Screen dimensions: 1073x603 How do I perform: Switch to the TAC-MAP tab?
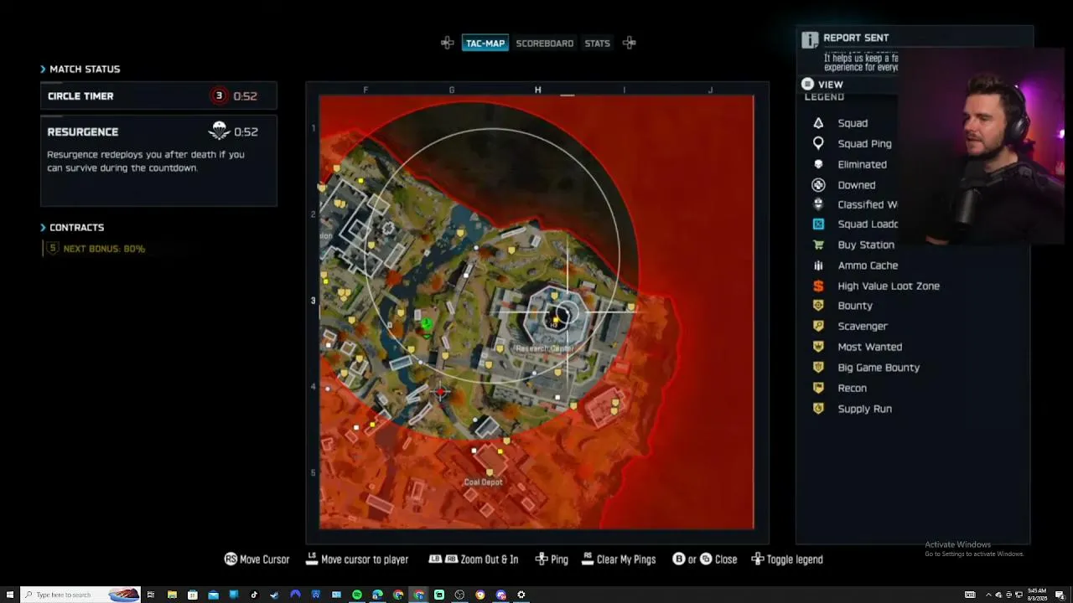(485, 43)
